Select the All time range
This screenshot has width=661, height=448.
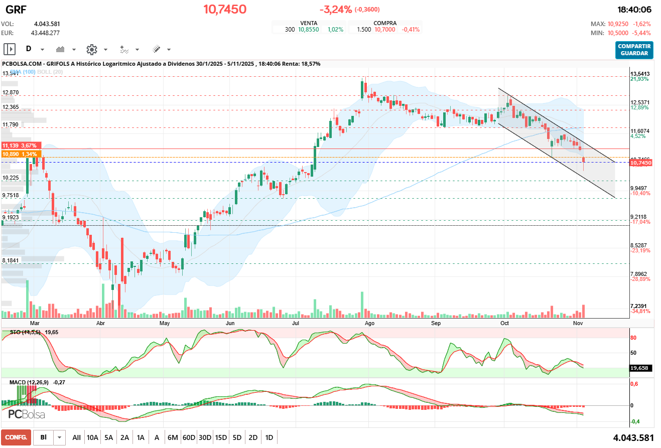(x=76, y=437)
